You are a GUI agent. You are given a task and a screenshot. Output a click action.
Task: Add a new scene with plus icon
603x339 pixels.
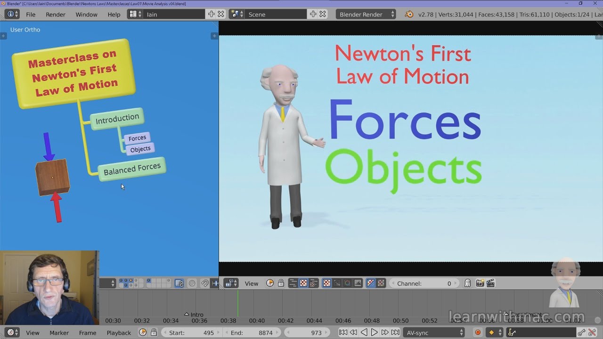pos(313,14)
